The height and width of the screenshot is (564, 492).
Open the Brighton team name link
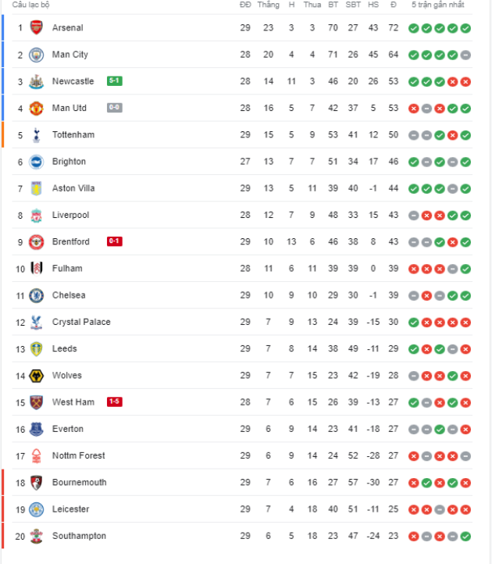[x=69, y=162]
